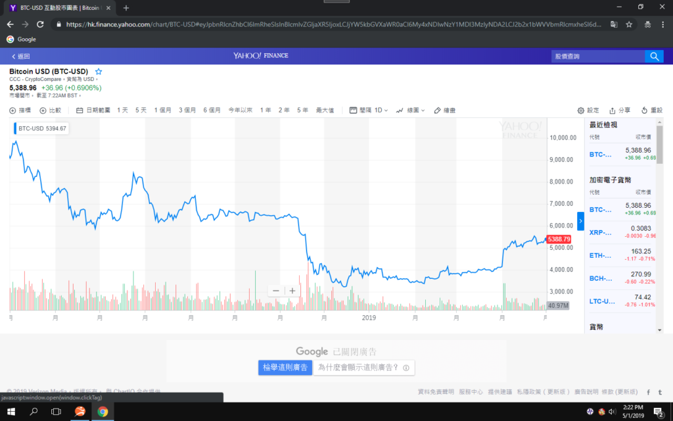Click the Chrome icon in the taskbar

tap(103, 412)
